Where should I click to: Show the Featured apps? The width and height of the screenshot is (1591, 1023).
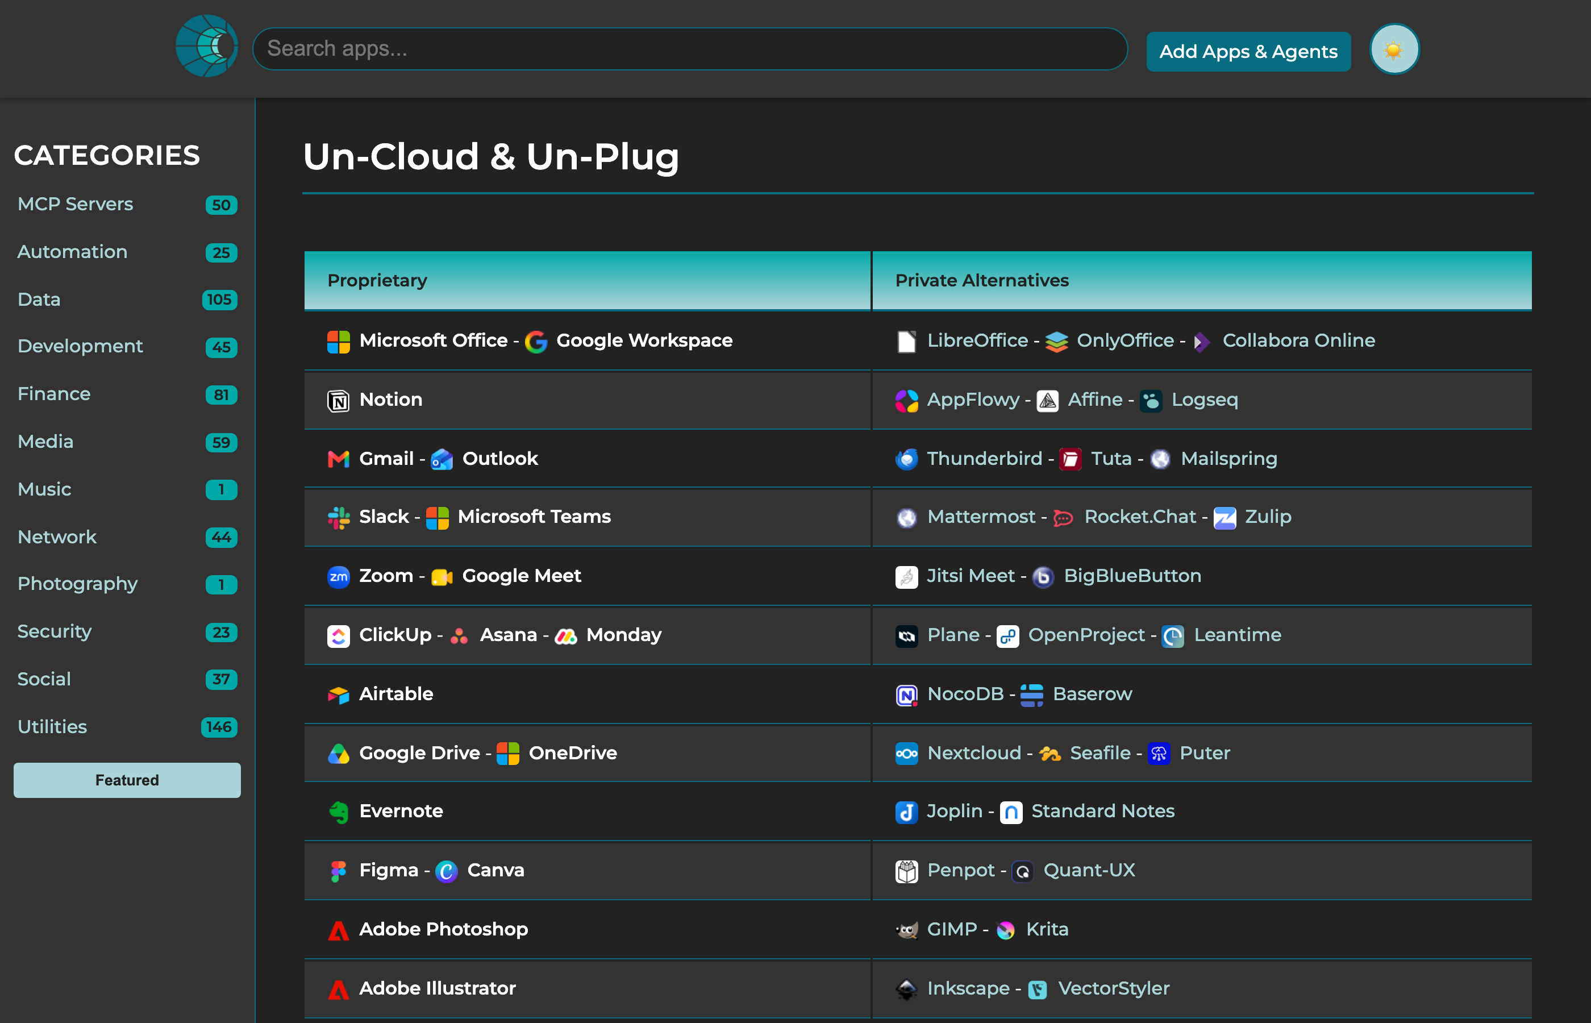tap(127, 780)
